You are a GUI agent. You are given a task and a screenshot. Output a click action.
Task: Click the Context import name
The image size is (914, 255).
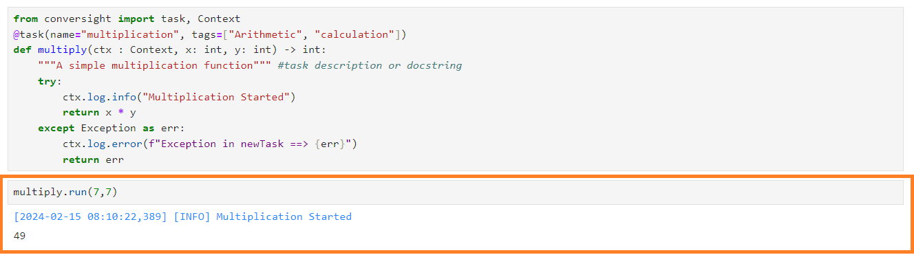coord(219,19)
